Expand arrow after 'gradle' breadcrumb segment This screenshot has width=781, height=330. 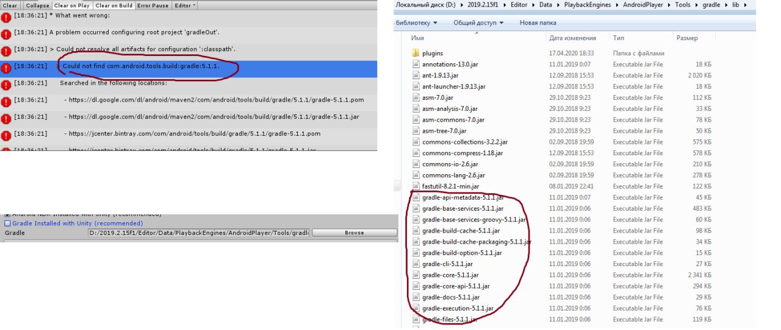click(x=727, y=5)
